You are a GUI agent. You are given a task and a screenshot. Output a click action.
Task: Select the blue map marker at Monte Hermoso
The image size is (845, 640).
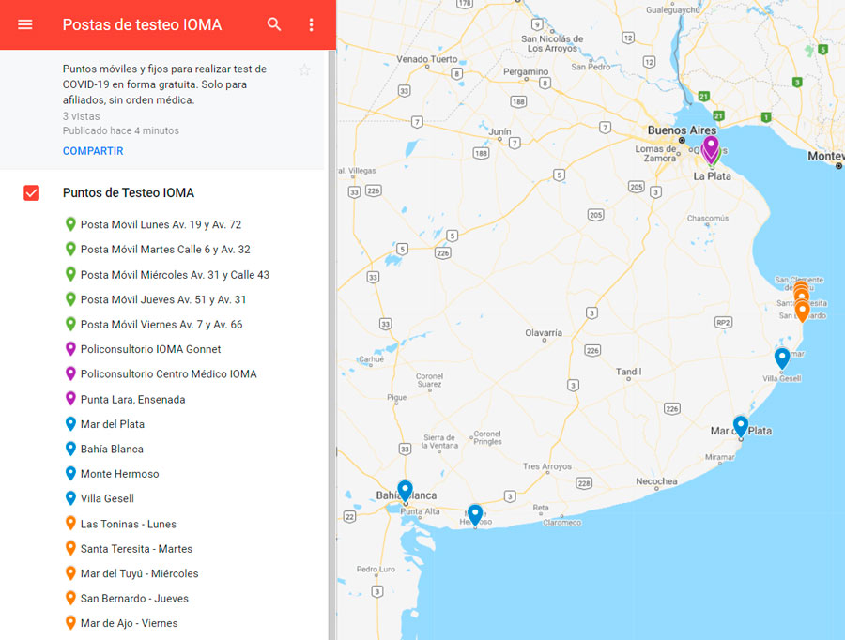475,515
